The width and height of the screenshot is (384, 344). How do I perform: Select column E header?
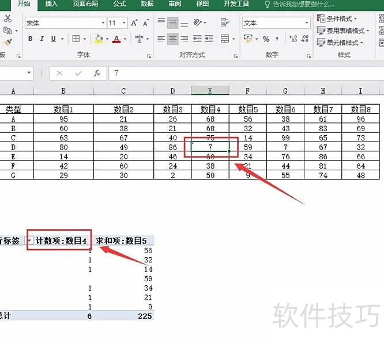point(210,91)
